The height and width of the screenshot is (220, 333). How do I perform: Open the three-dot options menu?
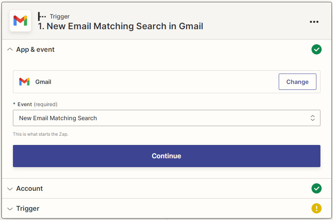click(x=314, y=21)
